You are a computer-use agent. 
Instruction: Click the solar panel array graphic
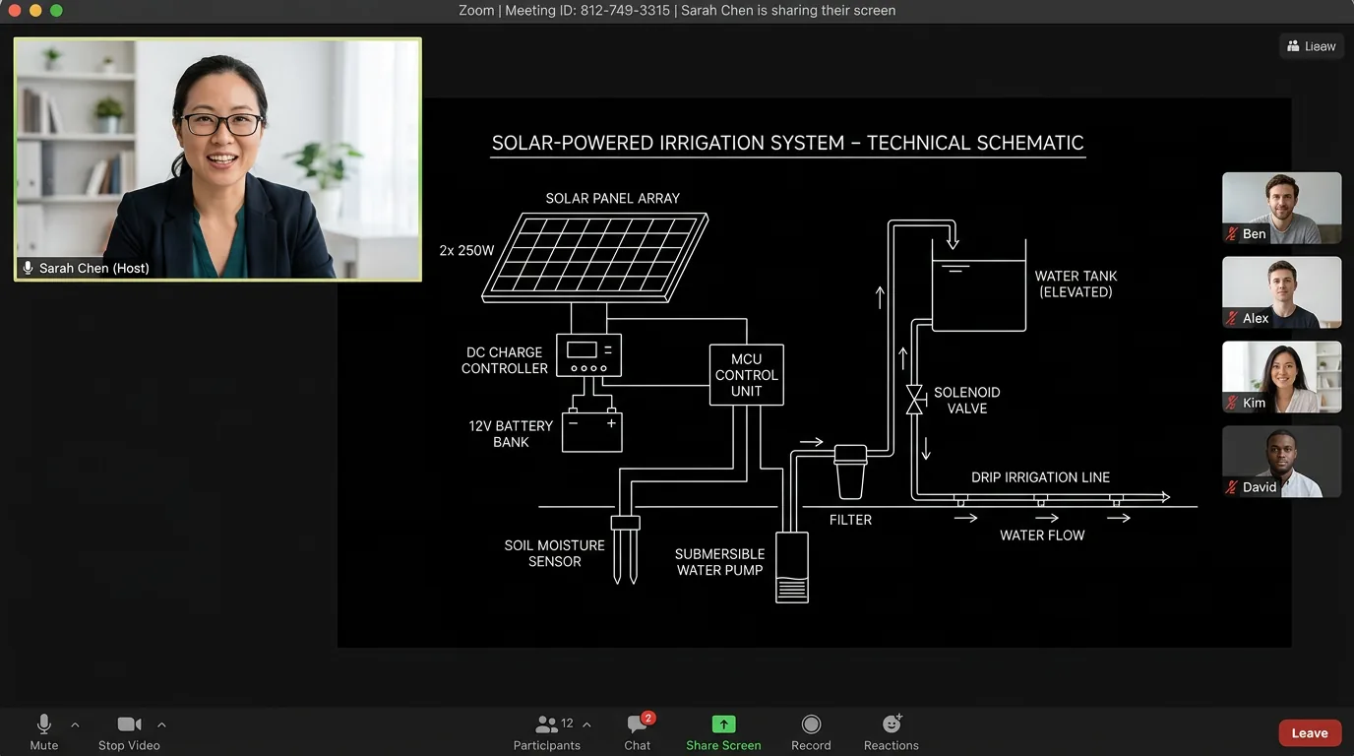tap(594, 257)
